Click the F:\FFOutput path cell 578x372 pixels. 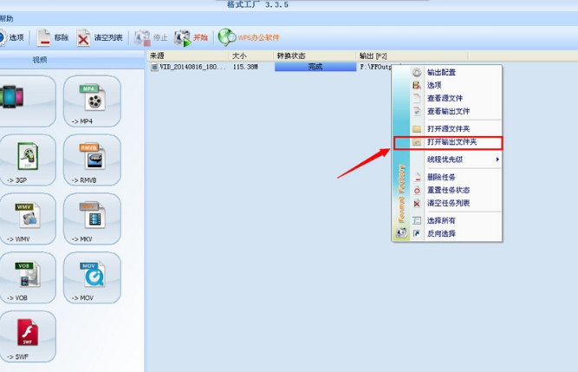tap(375, 67)
